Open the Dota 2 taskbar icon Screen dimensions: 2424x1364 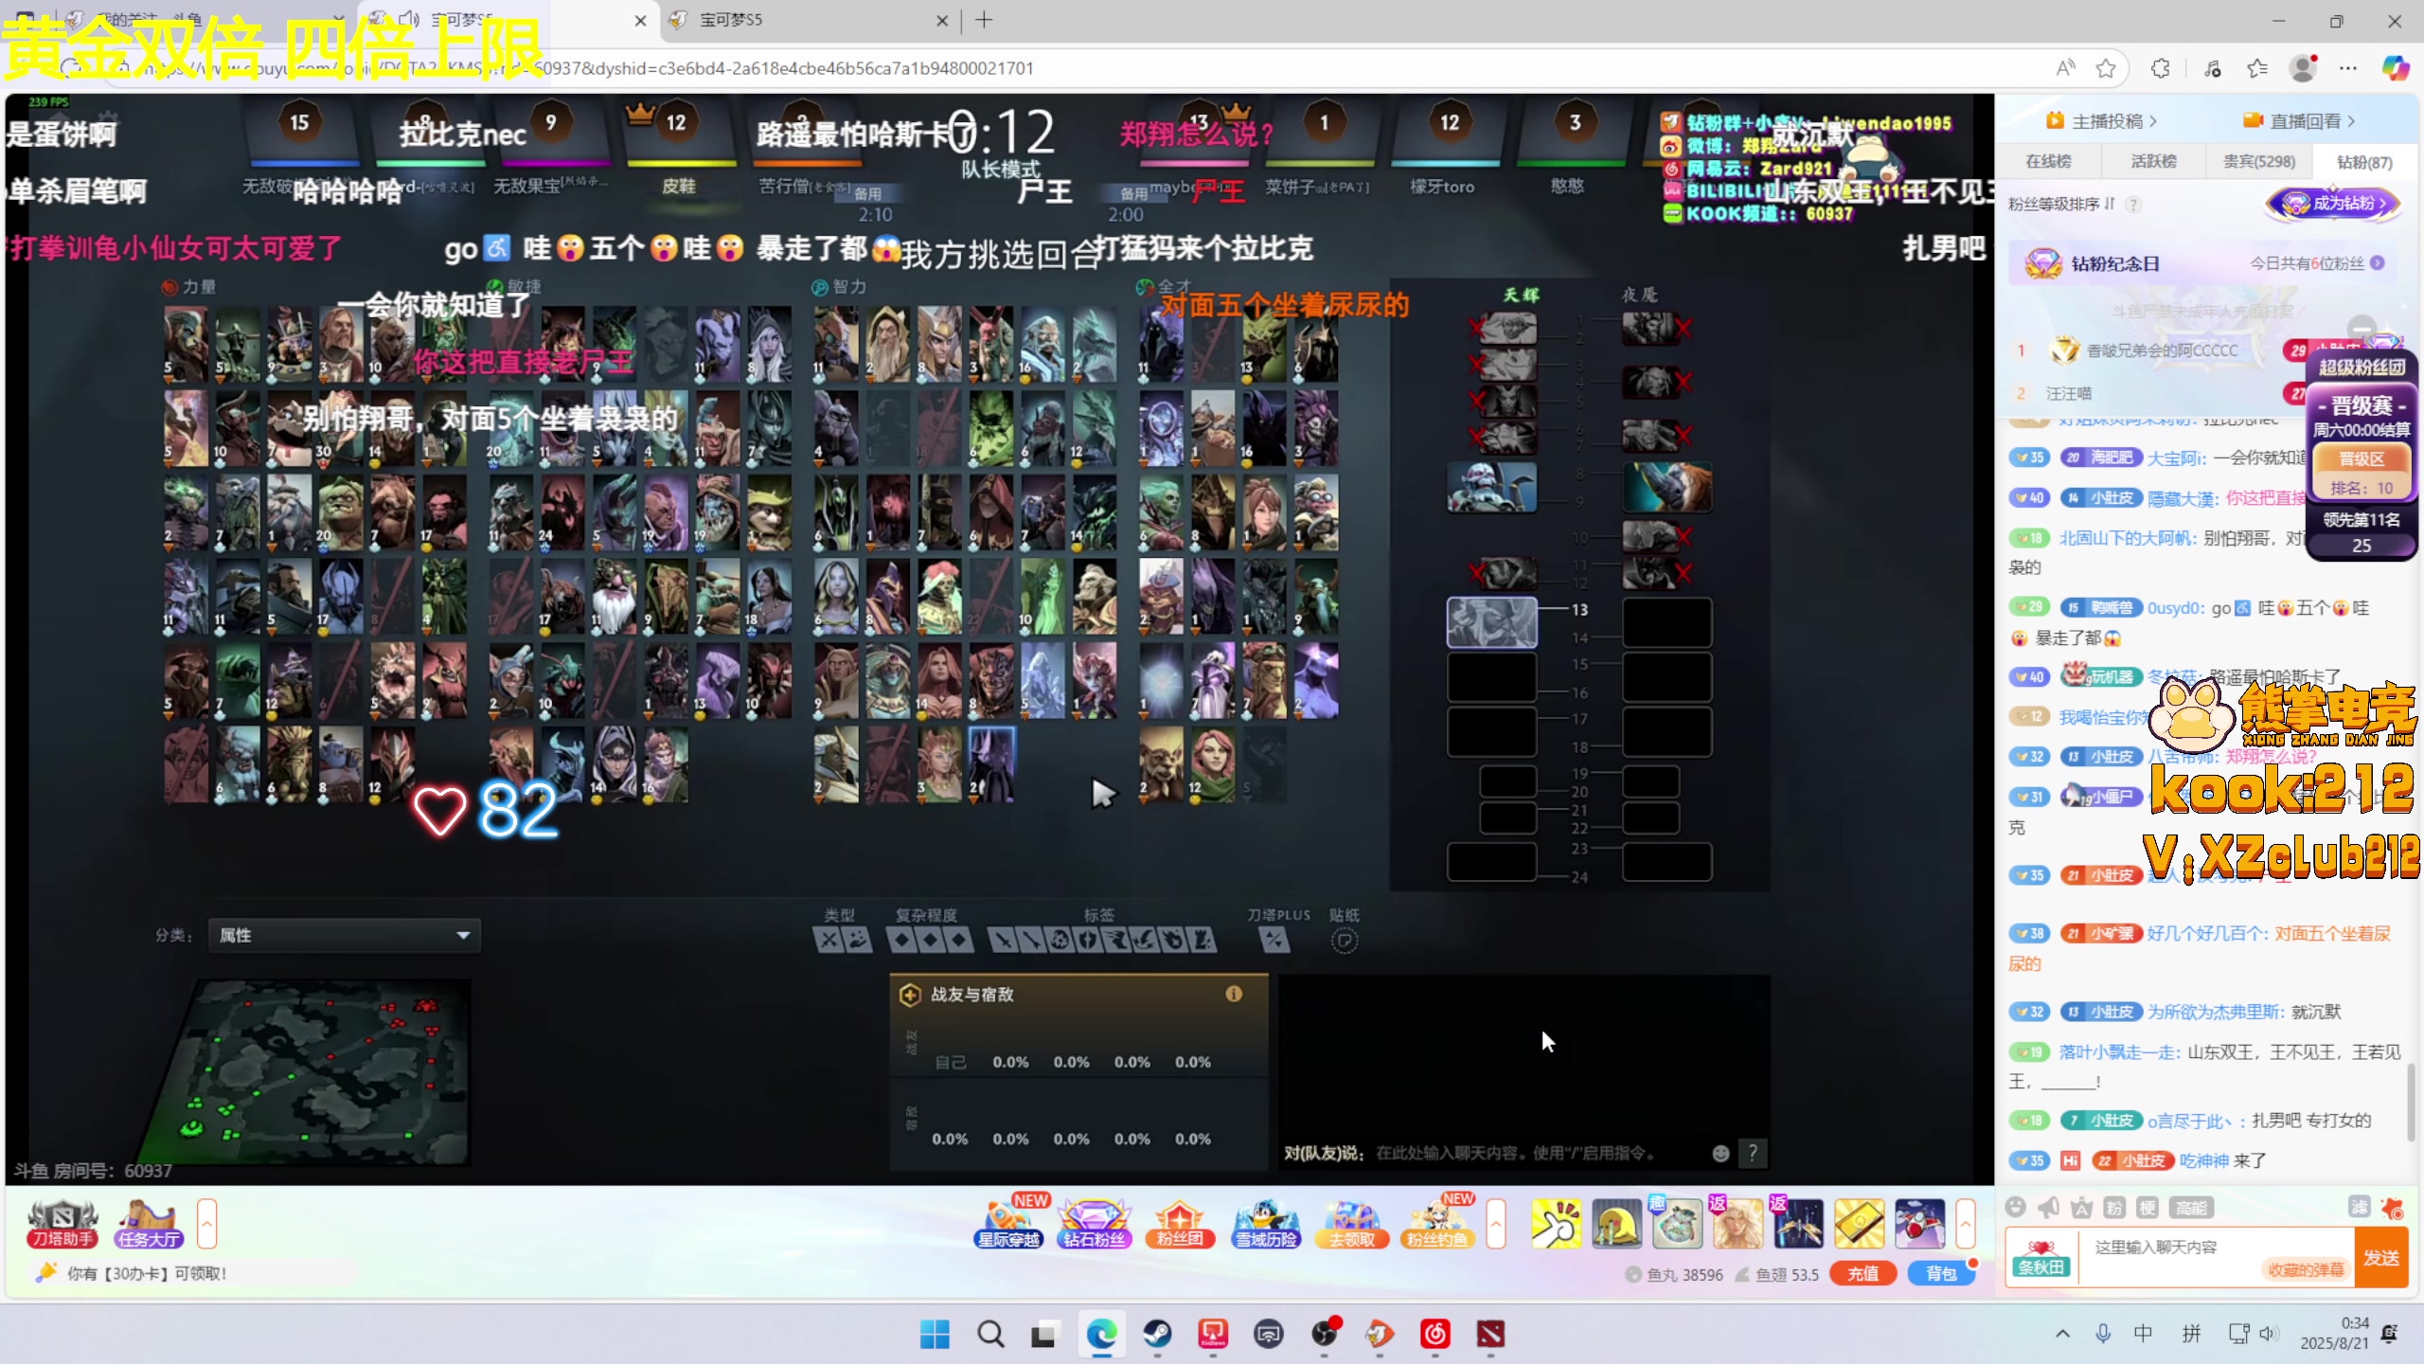point(1490,1335)
